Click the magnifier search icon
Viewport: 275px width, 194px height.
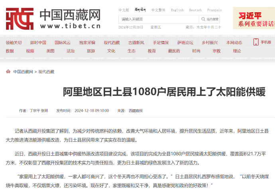(x=203, y=19)
